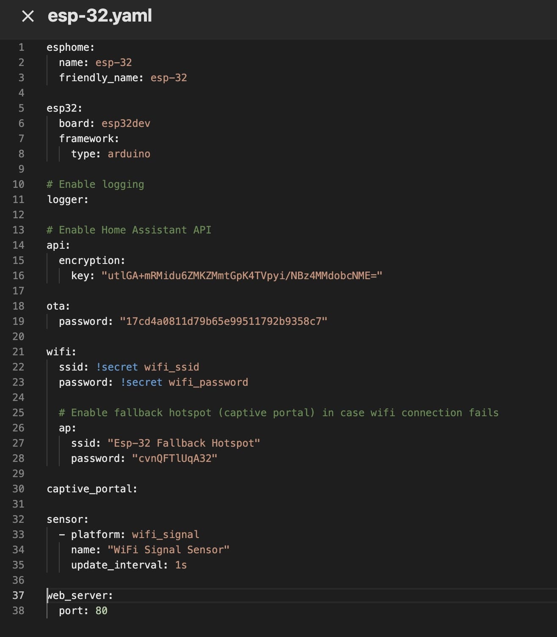Viewport: 557px width, 637px height.
Task: Click the !secret wifi_password value
Action: [x=184, y=382]
